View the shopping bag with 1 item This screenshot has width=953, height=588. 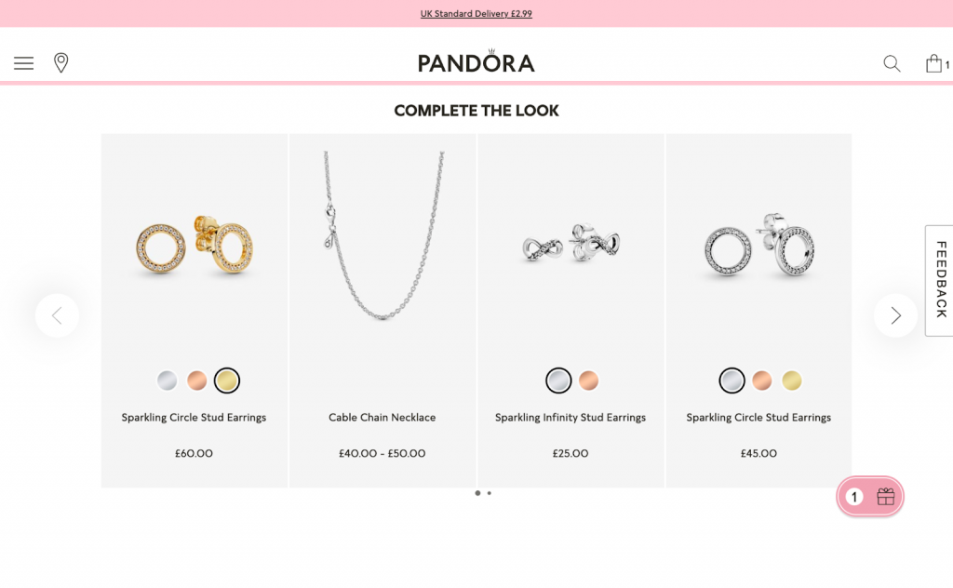(x=935, y=62)
